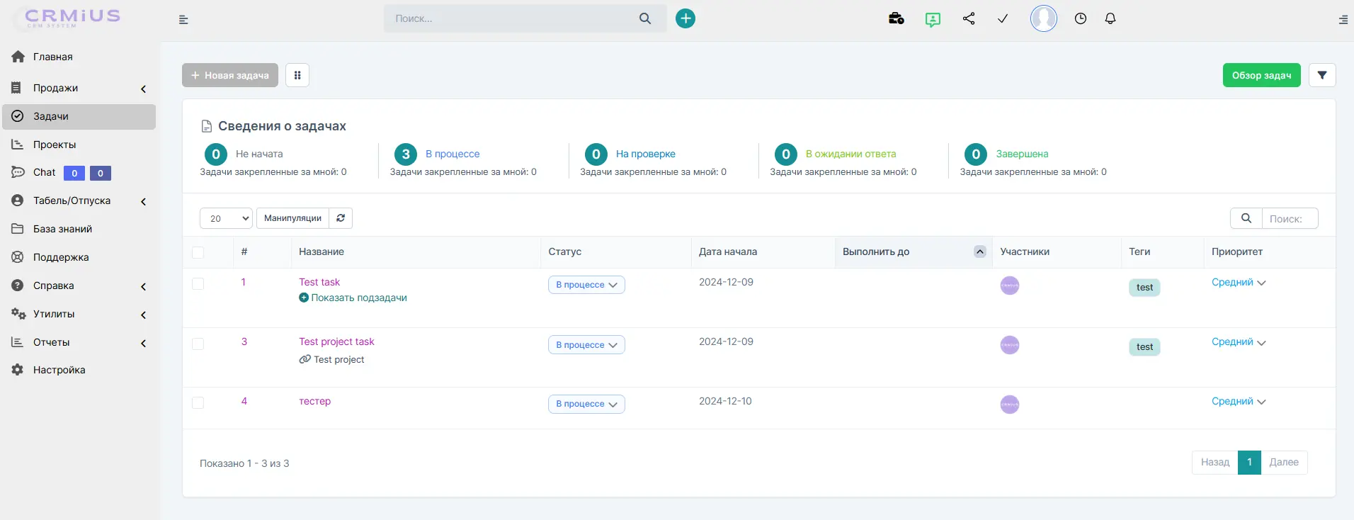Open priority dropdown for тестер task
This screenshot has width=1354, height=520.
[1239, 401]
